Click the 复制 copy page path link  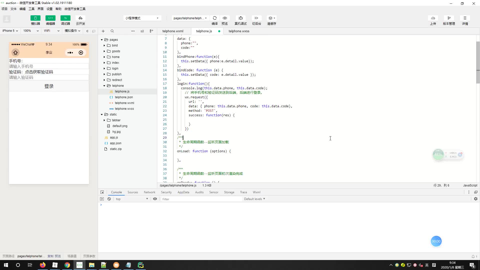[50, 256]
